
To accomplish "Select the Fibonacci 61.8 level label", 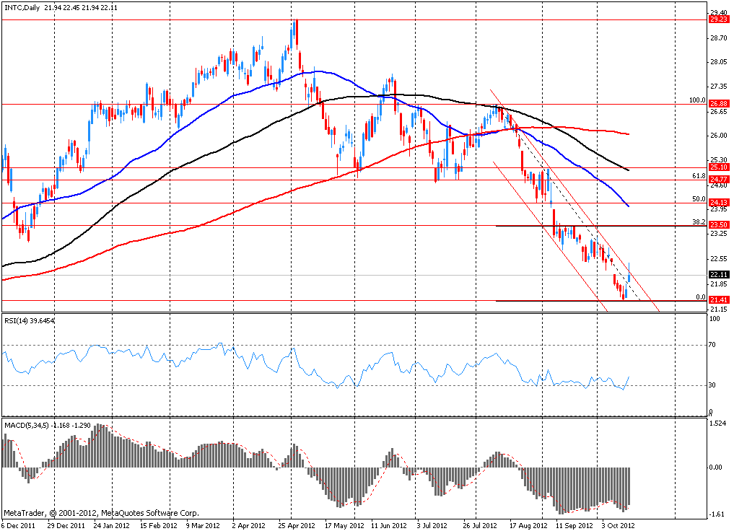I will pos(698,175).
